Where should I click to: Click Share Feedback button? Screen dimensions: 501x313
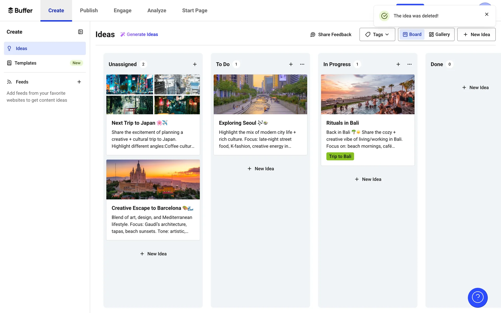tap(331, 34)
